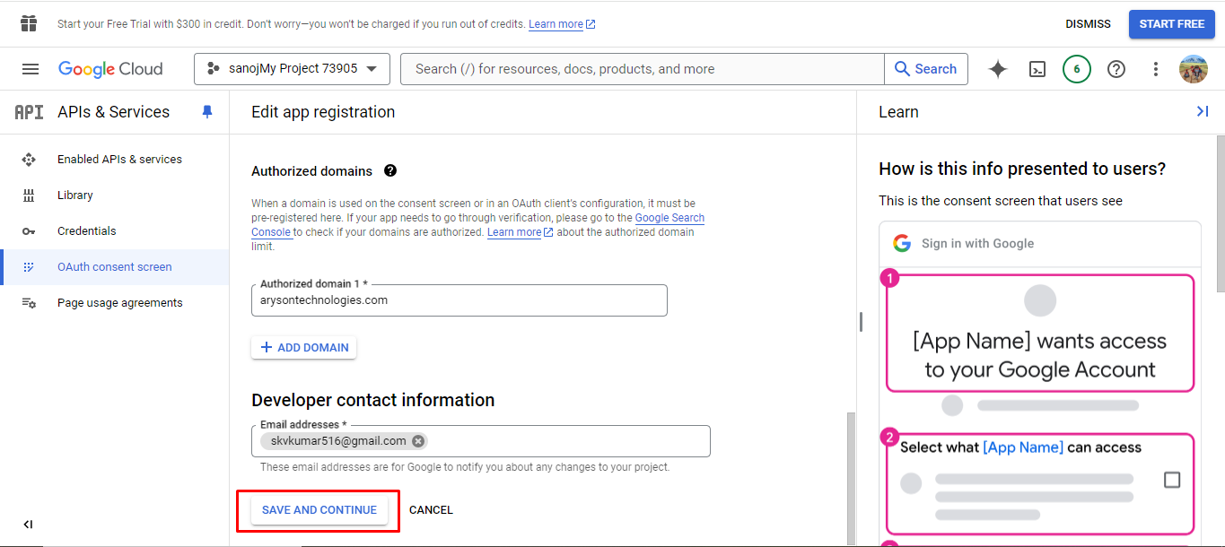Click the Authorized domains help icon
The width and height of the screenshot is (1225, 547).
390,170
